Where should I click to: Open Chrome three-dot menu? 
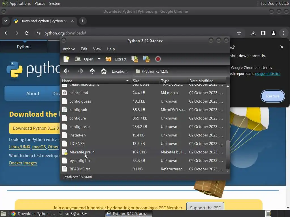click(284, 33)
